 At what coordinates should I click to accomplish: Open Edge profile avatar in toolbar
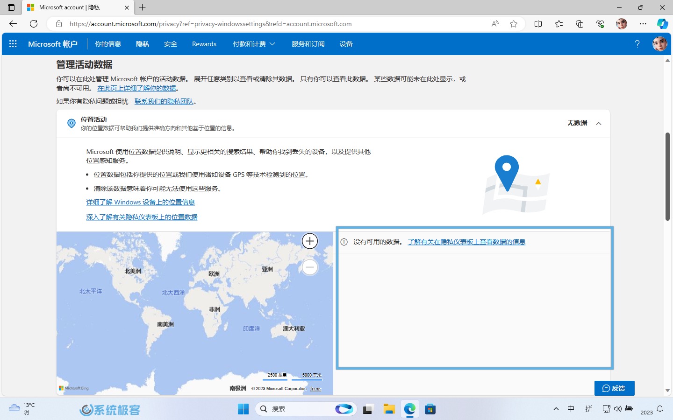pos(621,24)
